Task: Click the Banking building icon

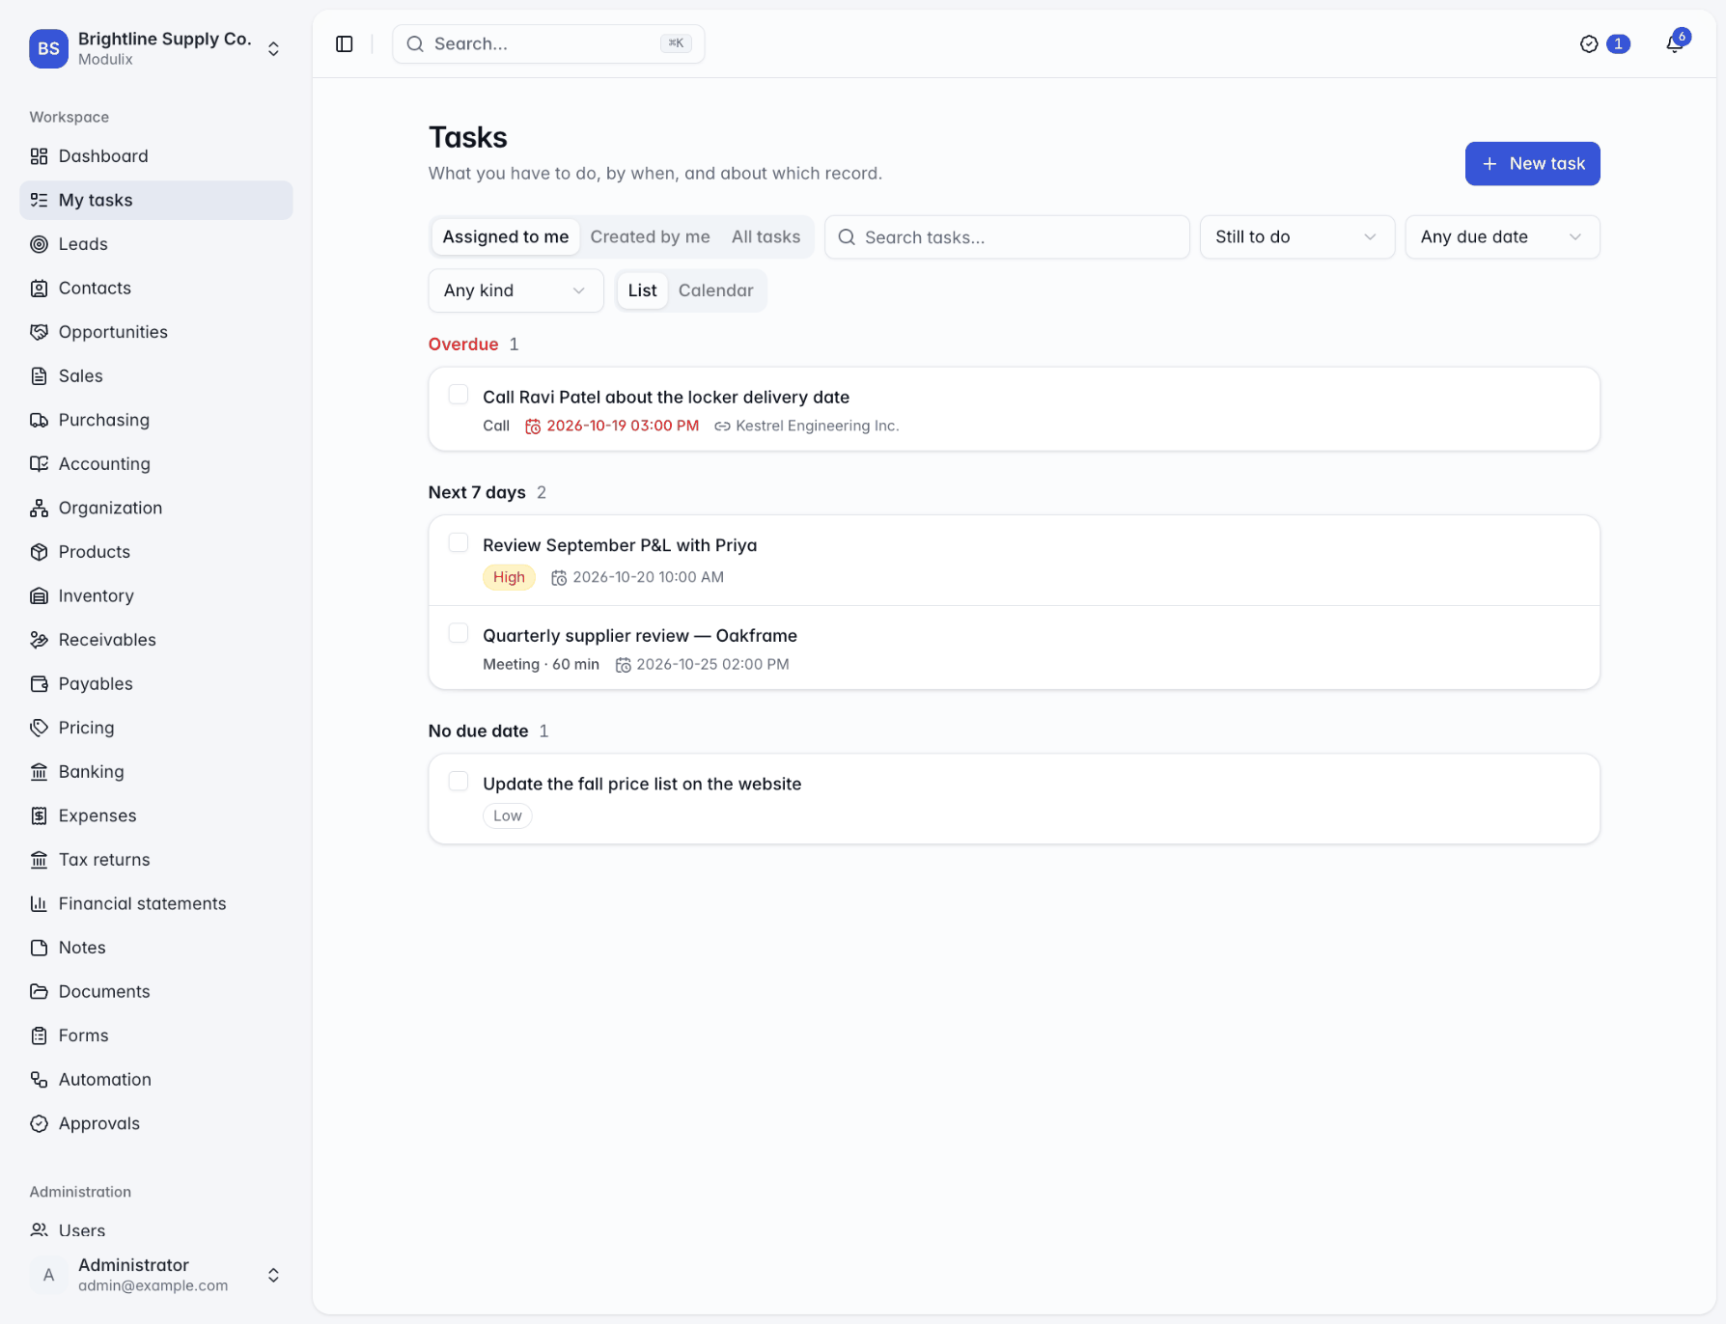Action: pos(39,772)
